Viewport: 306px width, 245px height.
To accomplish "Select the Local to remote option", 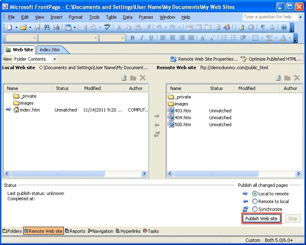I will pyautogui.click(x=255, y=194).
